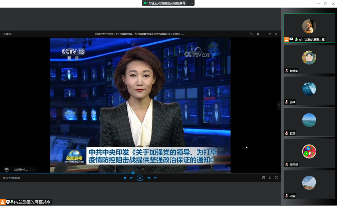Click active microphone icon on 纳兰武德 tile
This screenshot has width=337, height=206.
point(296,39)
